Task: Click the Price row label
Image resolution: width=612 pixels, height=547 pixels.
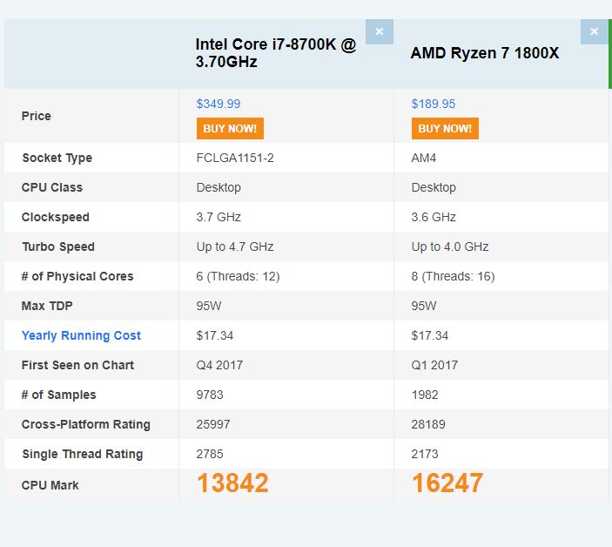Action: coord(37,116)
